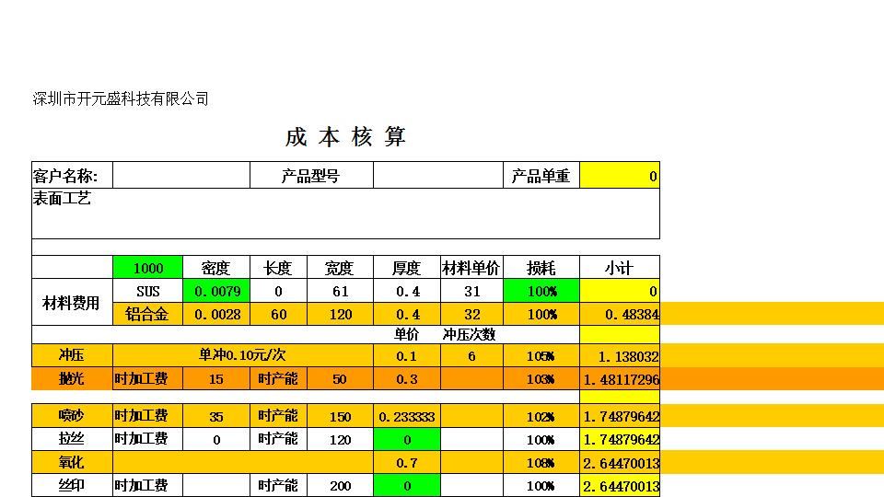This screenshot has width=884, height=497.
Task: Select the green cell containing 1000
Action: tap(147, 268)
